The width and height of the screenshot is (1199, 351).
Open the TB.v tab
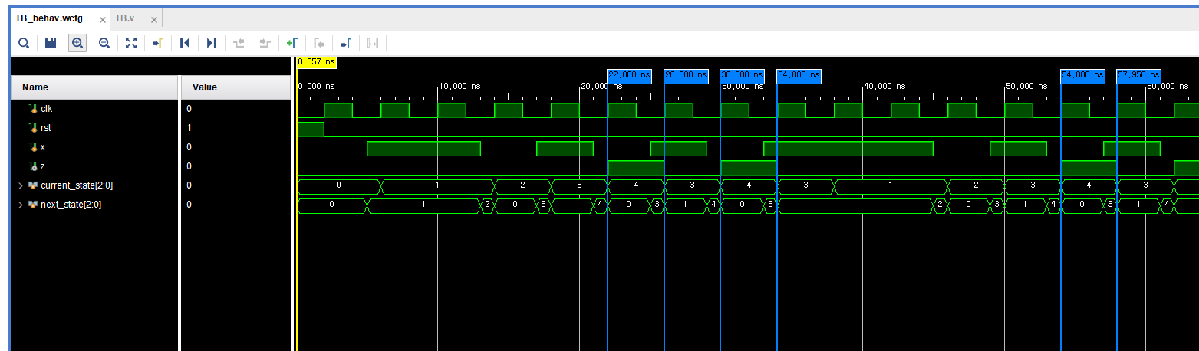(124, 18)
